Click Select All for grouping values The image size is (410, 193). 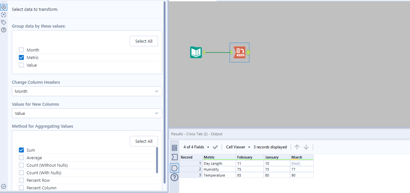coord(144,41)
